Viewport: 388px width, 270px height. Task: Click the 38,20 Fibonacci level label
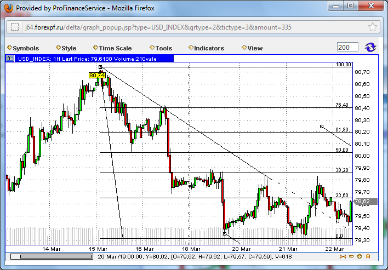point(342,170)
